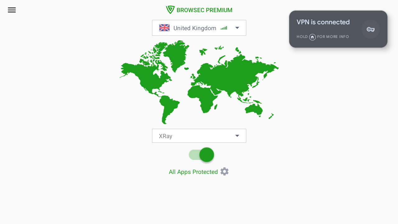Dismiss the VPN is connected notification

[x=338, y=29]
